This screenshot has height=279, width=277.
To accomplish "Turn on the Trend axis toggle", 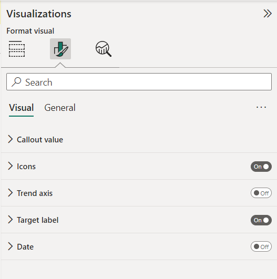I will pos(261,193).
